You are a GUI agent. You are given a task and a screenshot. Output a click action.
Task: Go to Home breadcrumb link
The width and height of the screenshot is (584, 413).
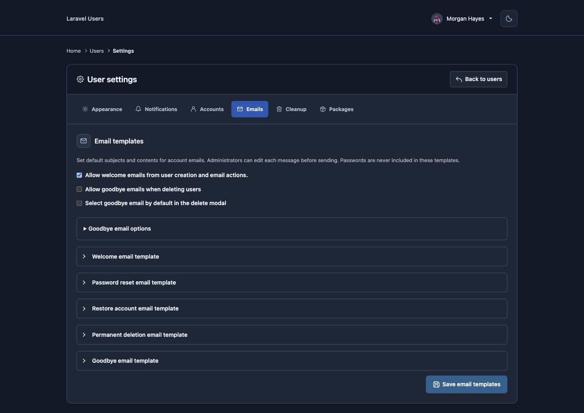click(73, 51)
